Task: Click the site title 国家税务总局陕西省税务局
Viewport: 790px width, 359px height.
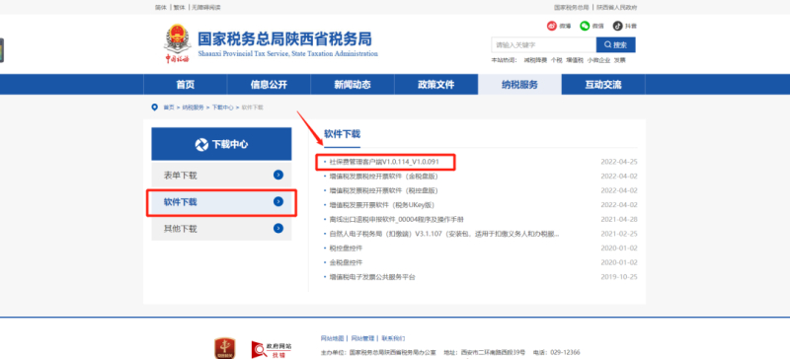Action: point(284,38)
